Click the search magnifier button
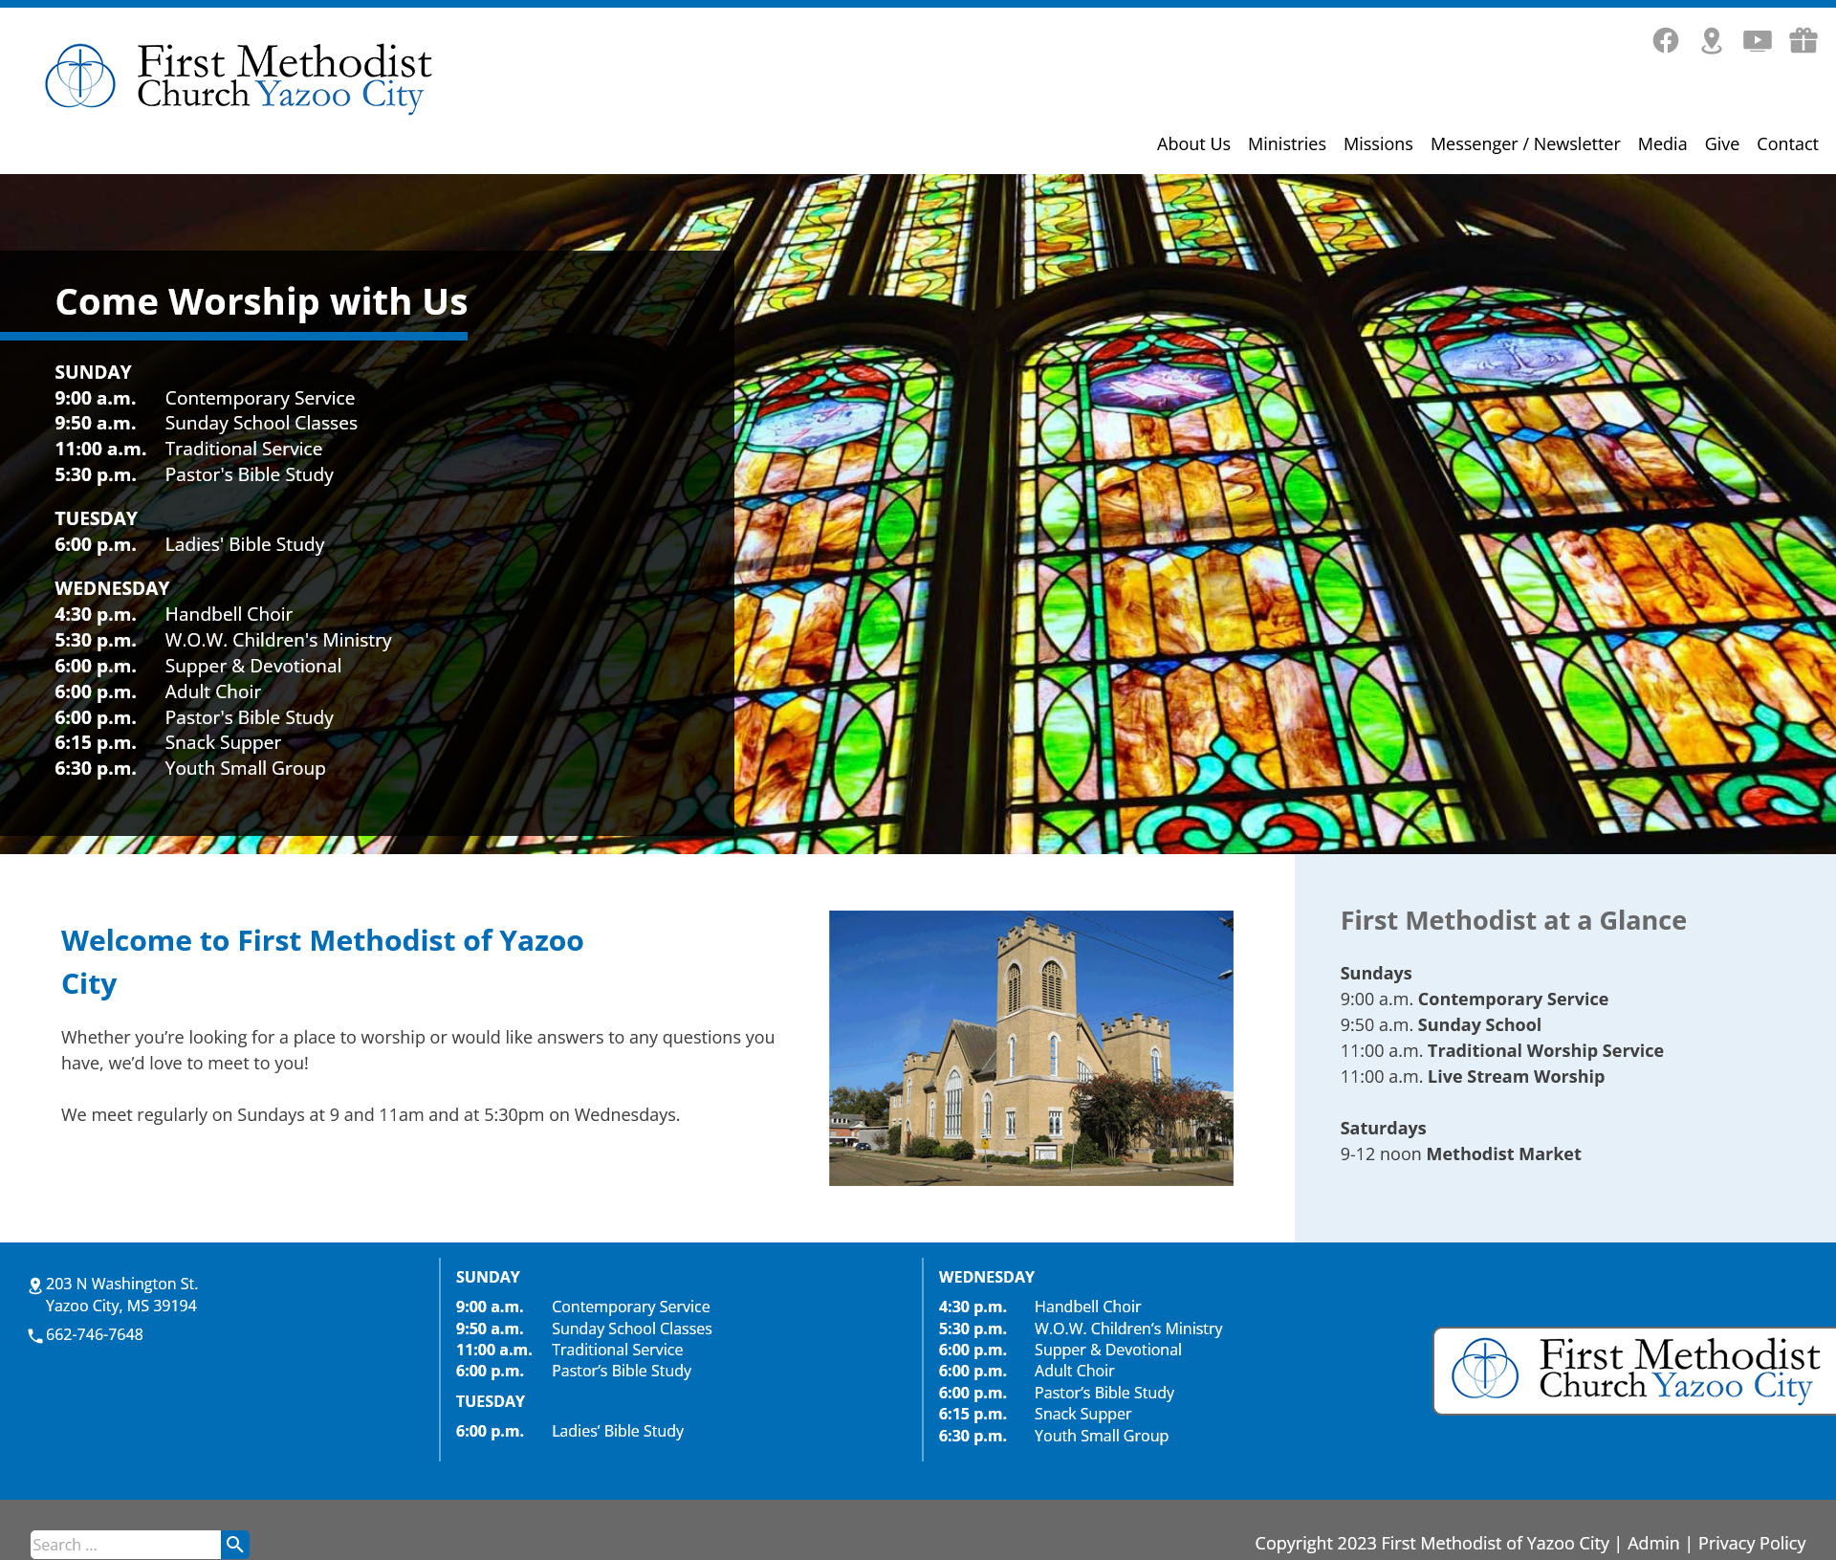Image resolution: width=1836 pixels, height=1560 pixels. tap(235, 1544)
